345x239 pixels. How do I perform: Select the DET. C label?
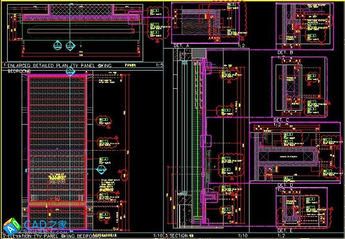click(x=280, y=120)
